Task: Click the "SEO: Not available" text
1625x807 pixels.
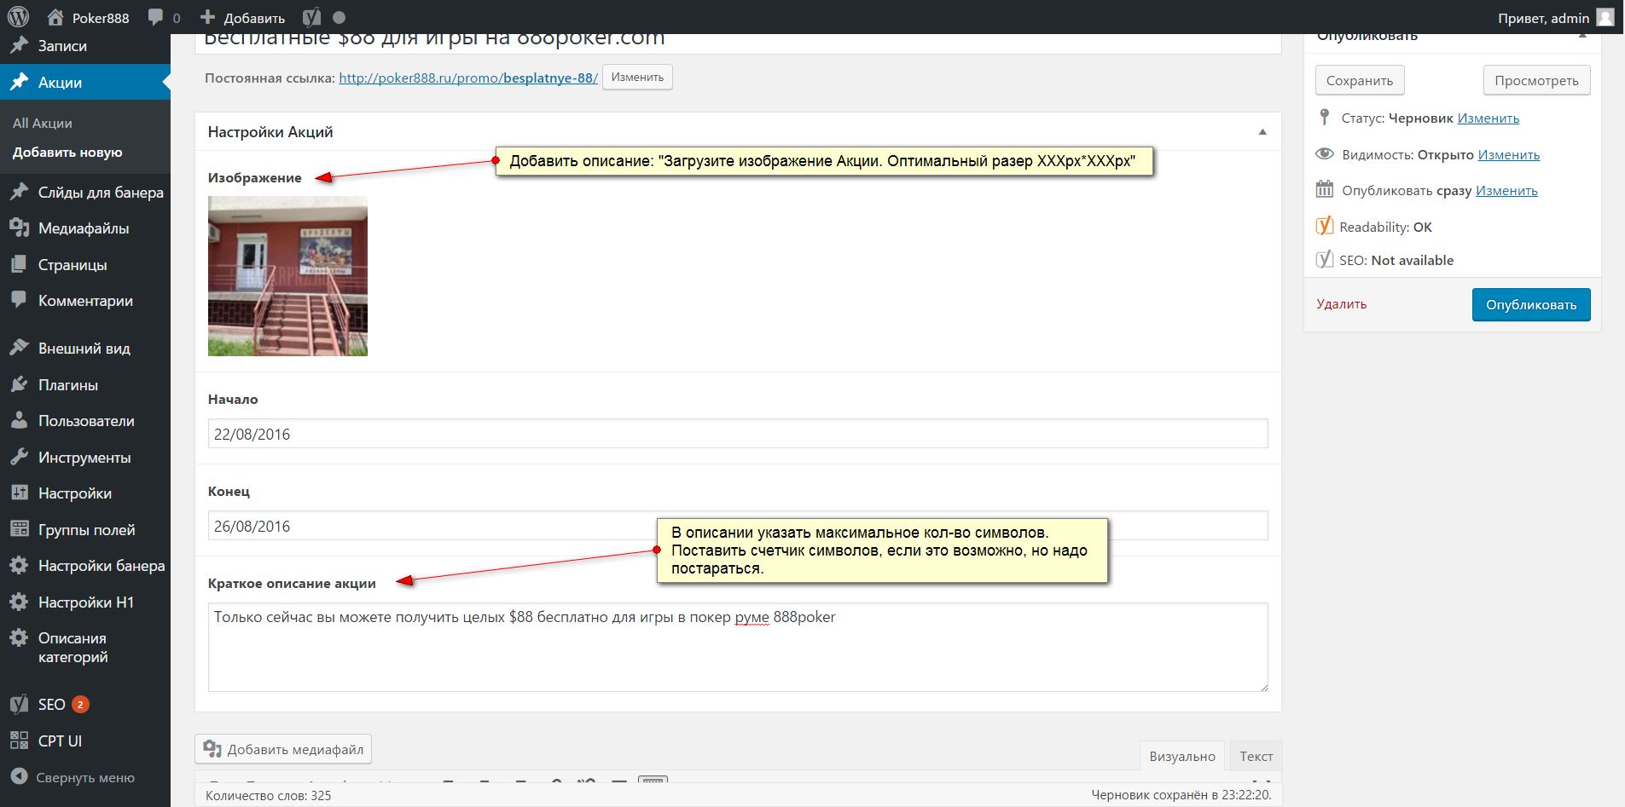Action: click(1396, 260)
